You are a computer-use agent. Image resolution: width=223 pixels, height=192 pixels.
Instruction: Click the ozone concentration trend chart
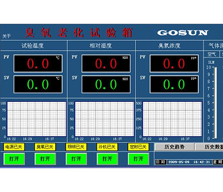point(172,119)
